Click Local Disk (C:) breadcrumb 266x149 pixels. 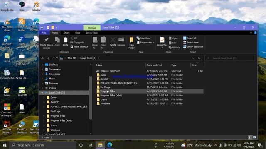click(88, 58)
